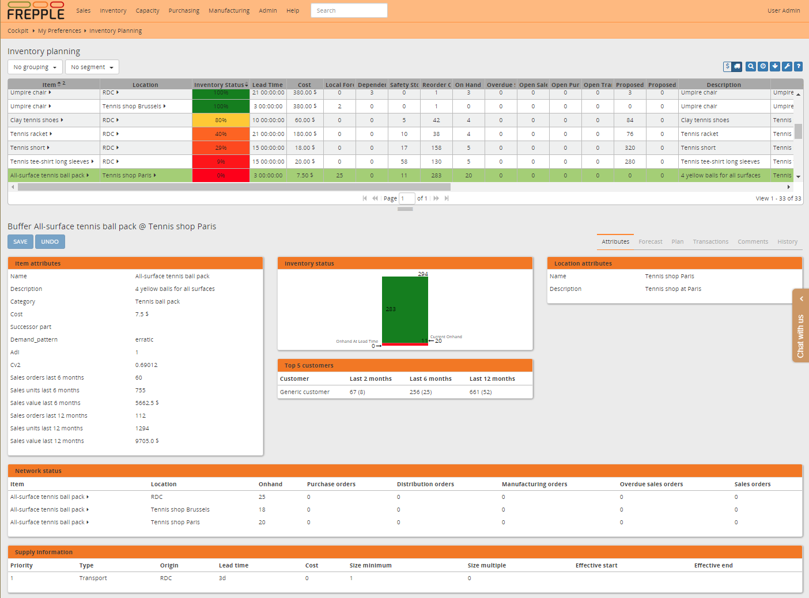The height and width of the screenshot is (598, 809).
Task: Click the SAVE button
Action: coord(20,241)
